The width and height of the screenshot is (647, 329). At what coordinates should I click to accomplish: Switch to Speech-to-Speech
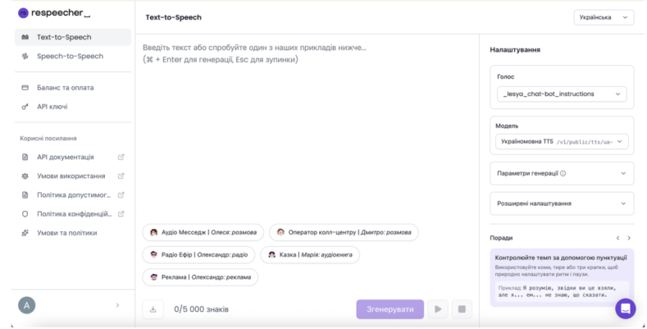coord(70,57)
